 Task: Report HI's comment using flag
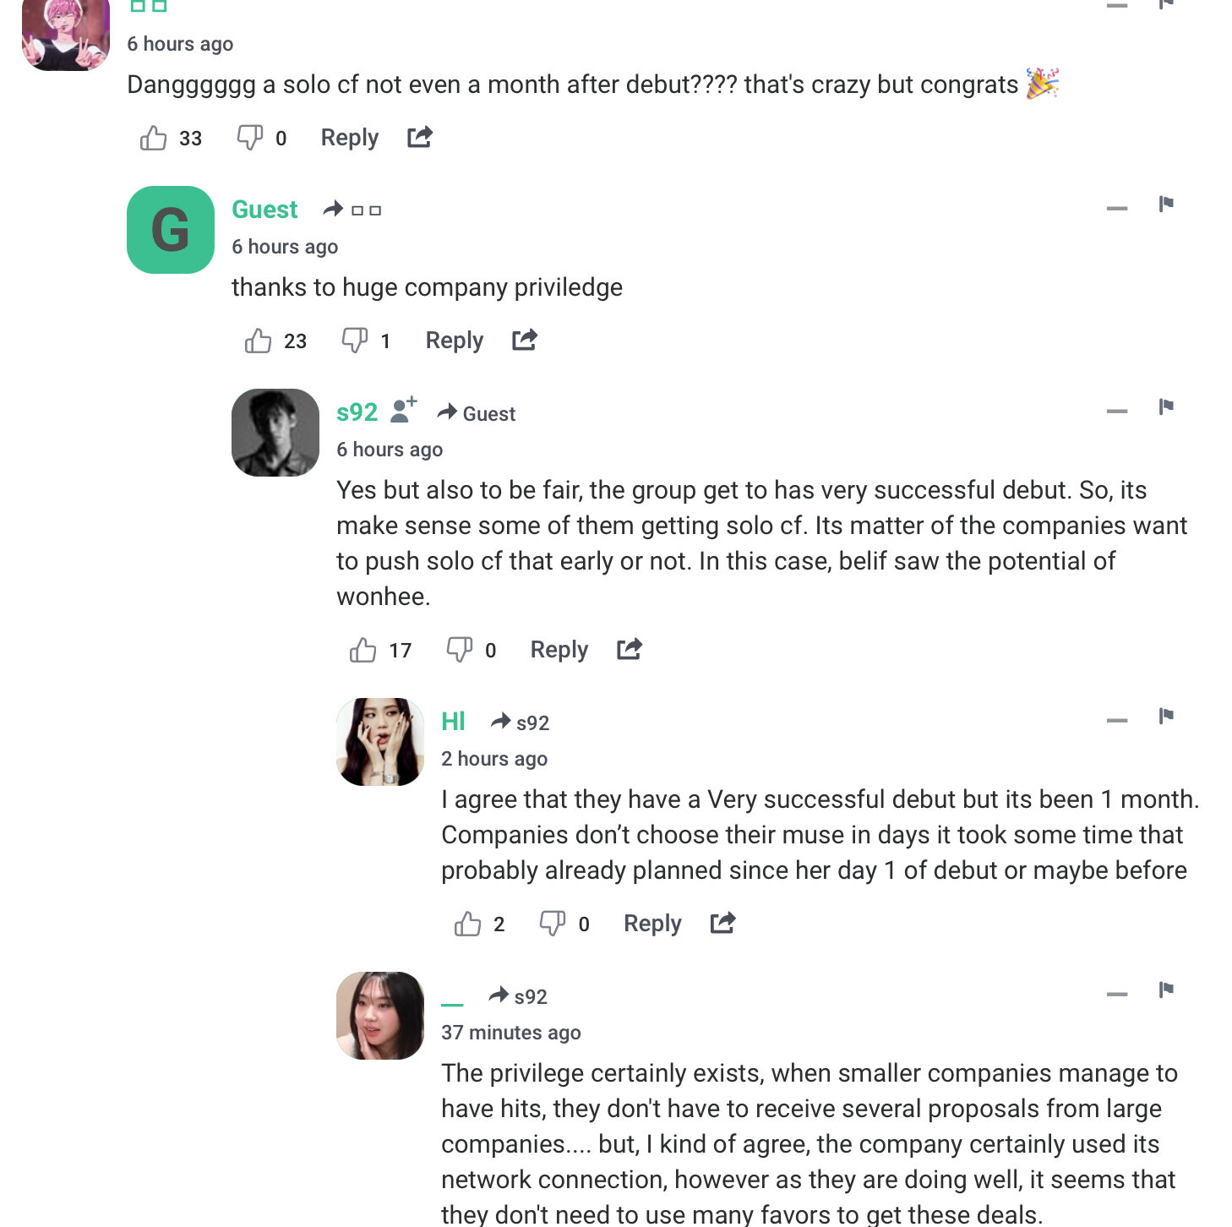point(1166,717)
